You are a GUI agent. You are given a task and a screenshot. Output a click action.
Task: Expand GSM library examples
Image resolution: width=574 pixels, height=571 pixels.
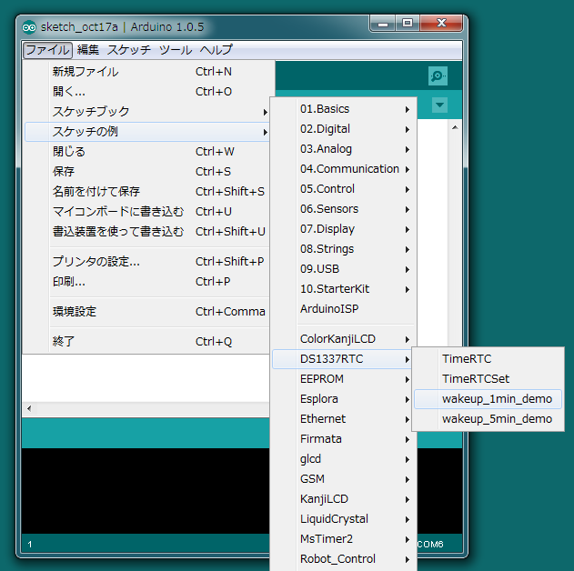(344, 479)
